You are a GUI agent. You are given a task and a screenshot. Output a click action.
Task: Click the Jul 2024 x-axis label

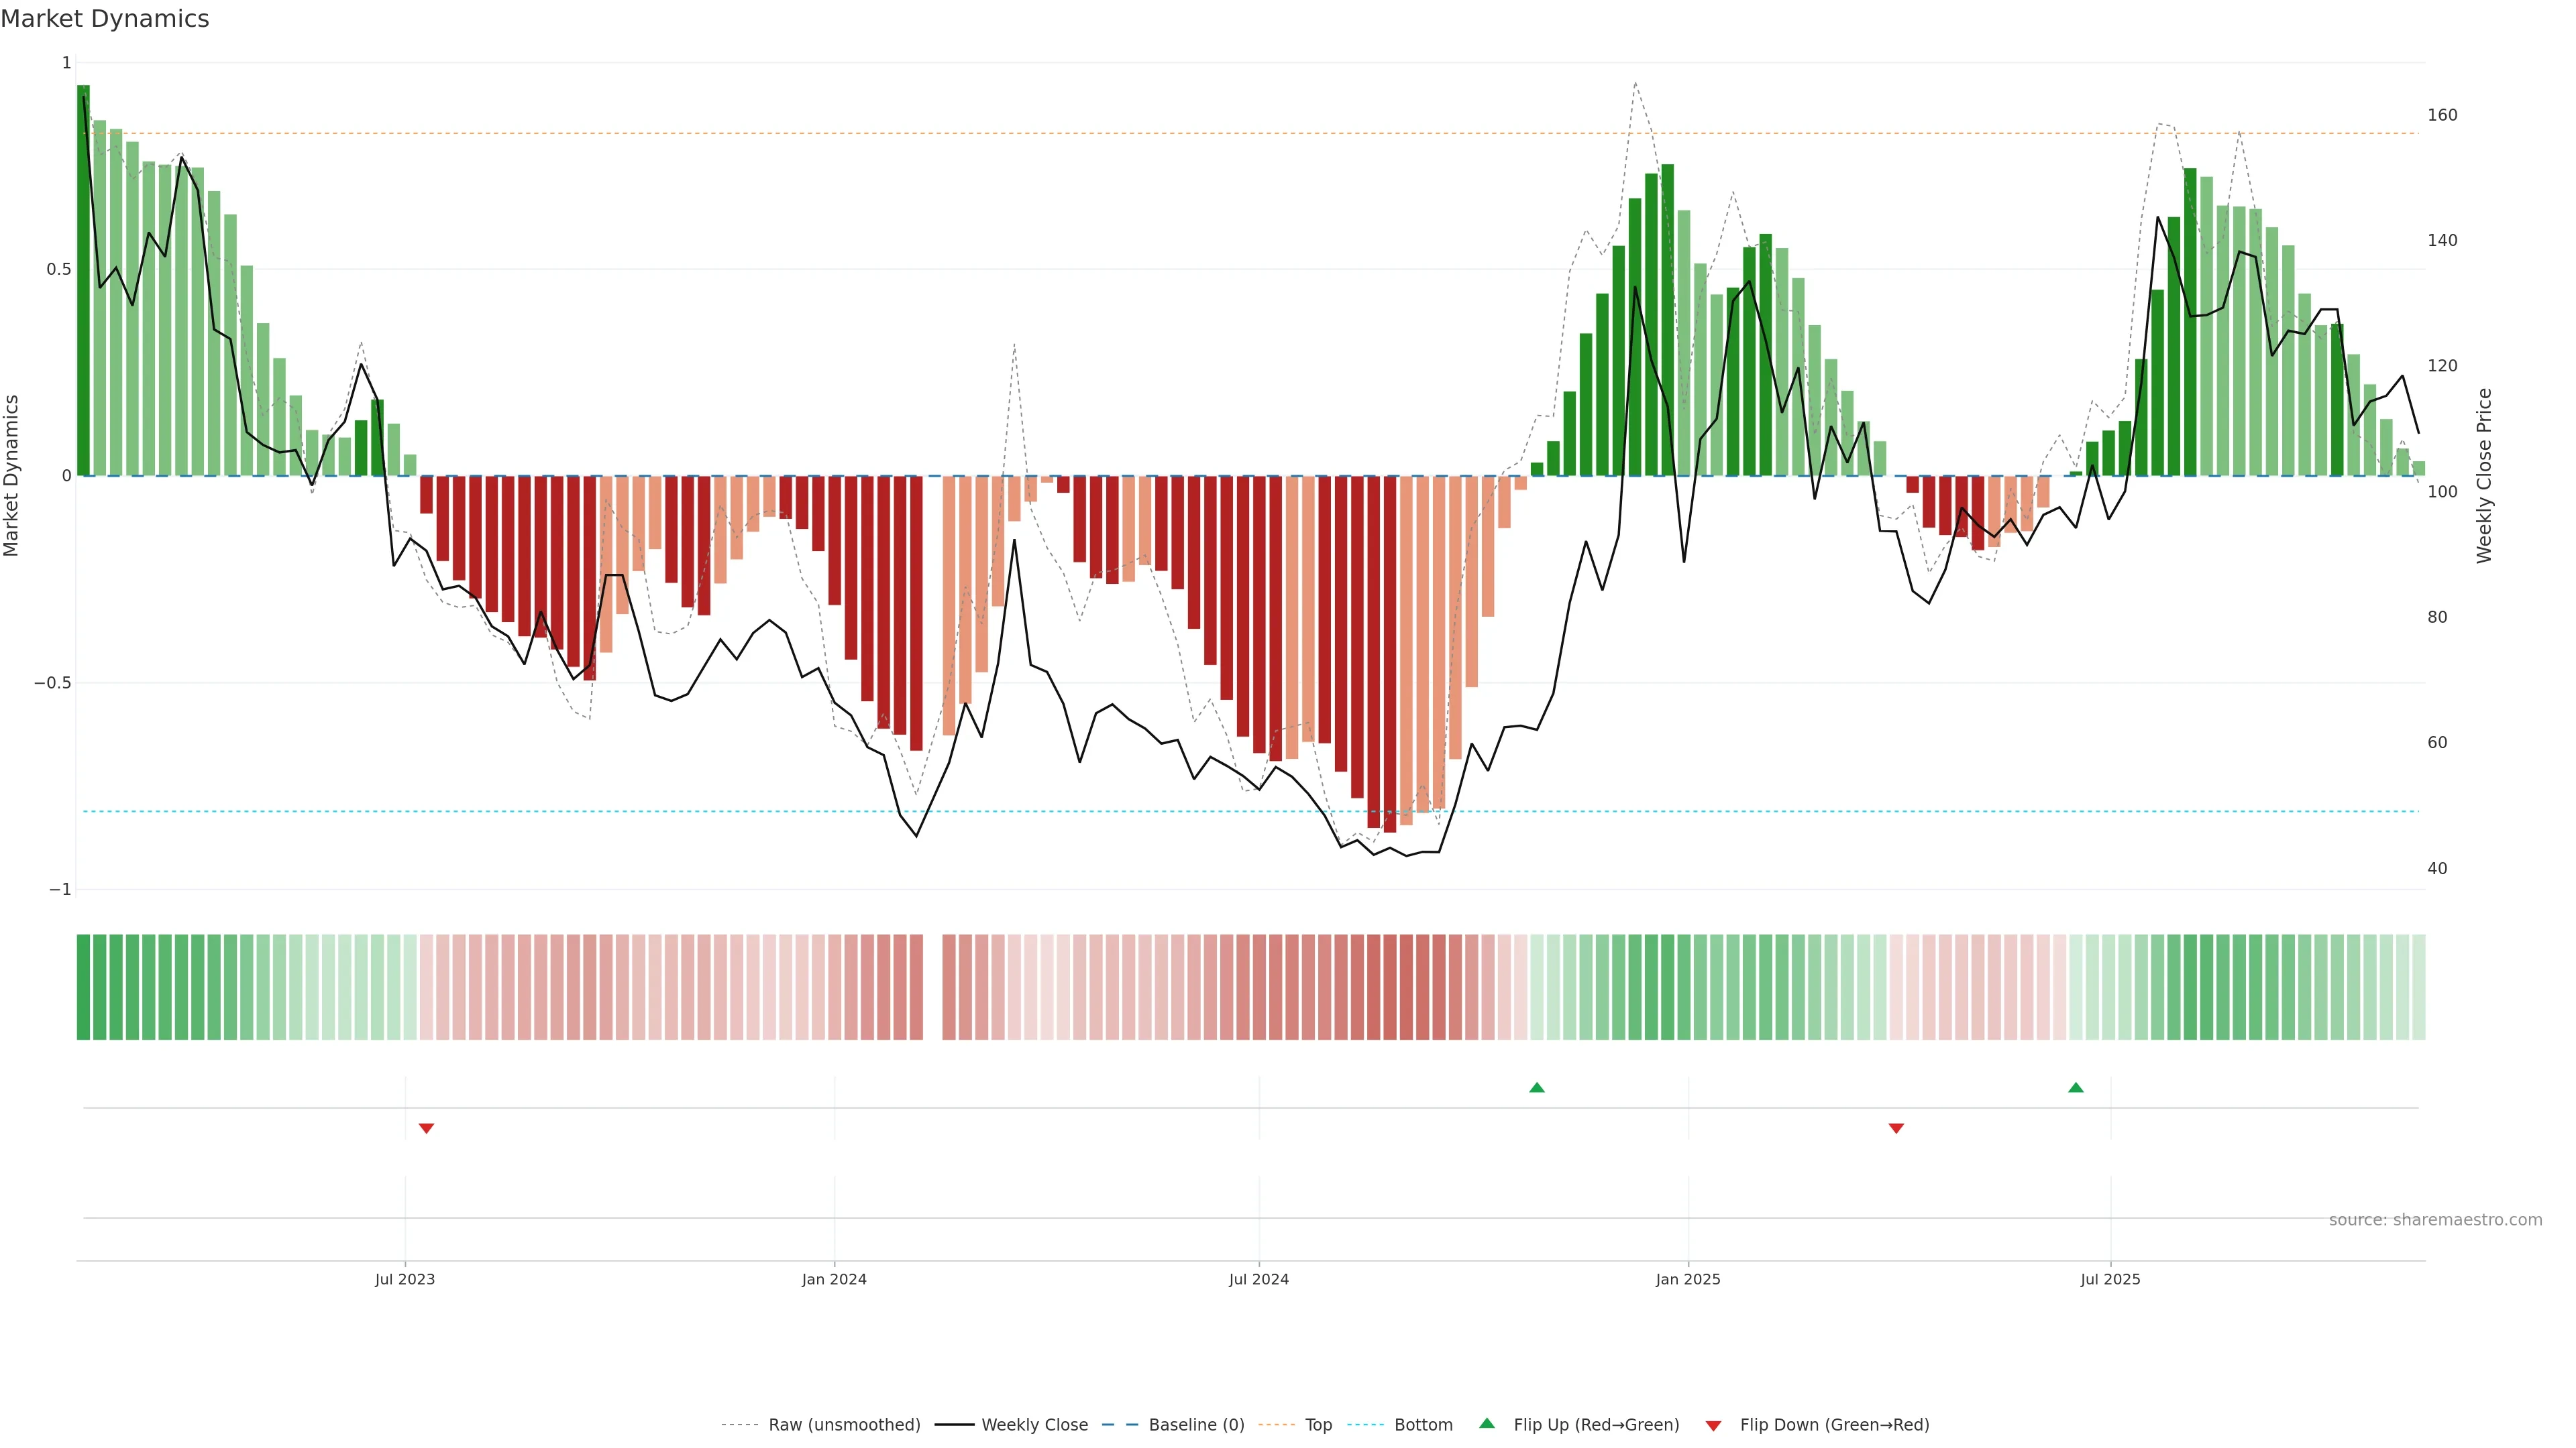tap(1258, 1279)
